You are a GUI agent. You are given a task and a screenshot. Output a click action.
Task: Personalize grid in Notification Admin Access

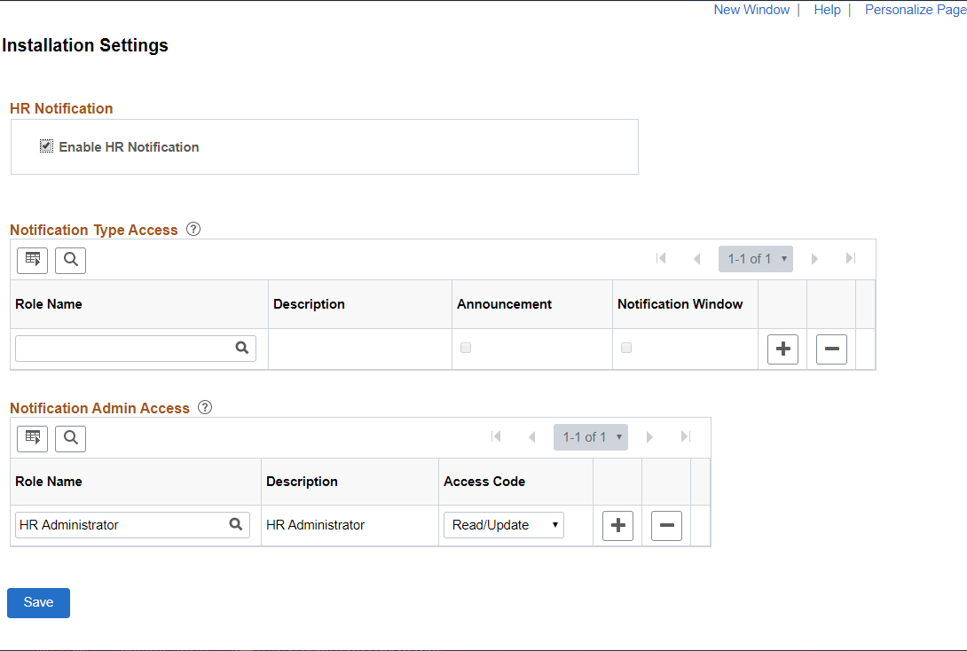(x=32, y=438)
